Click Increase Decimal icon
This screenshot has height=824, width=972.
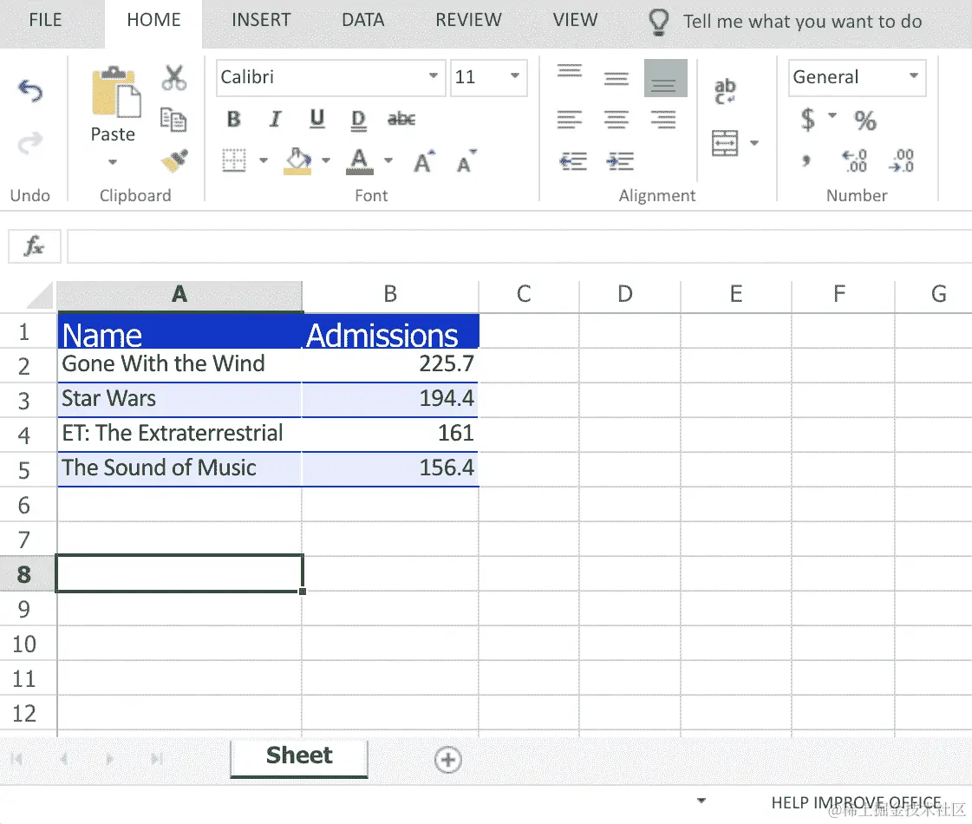(854, 160)
